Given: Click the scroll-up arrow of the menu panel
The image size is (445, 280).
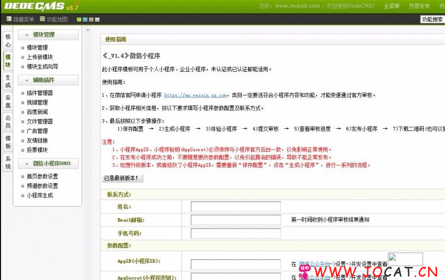Looking at the screenshot, I should click(x=88, y=30).
